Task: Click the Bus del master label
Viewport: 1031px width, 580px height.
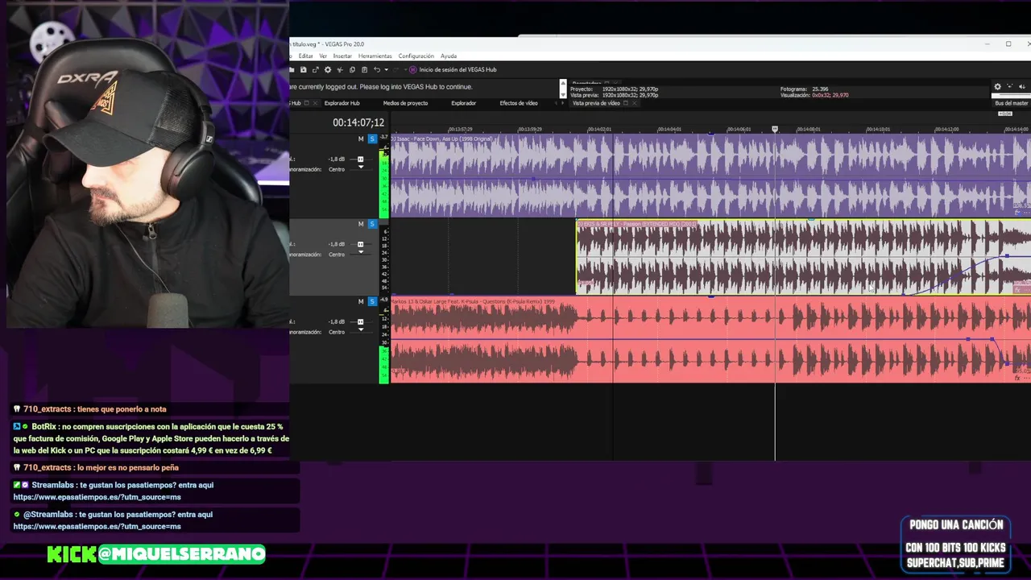Action: click(x=1012, y=103)
